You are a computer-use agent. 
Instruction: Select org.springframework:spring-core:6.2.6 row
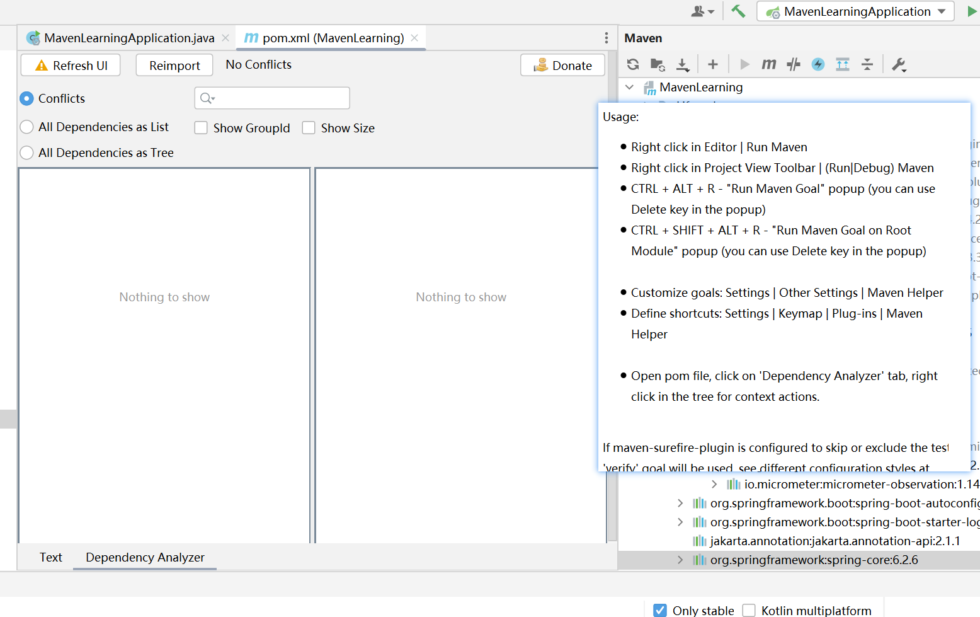tap(799, 560)
